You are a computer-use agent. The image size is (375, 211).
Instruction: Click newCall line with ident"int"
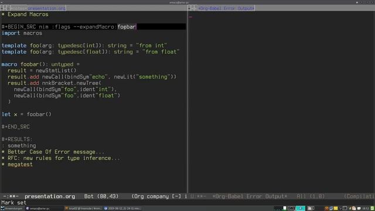pos(65,89)
